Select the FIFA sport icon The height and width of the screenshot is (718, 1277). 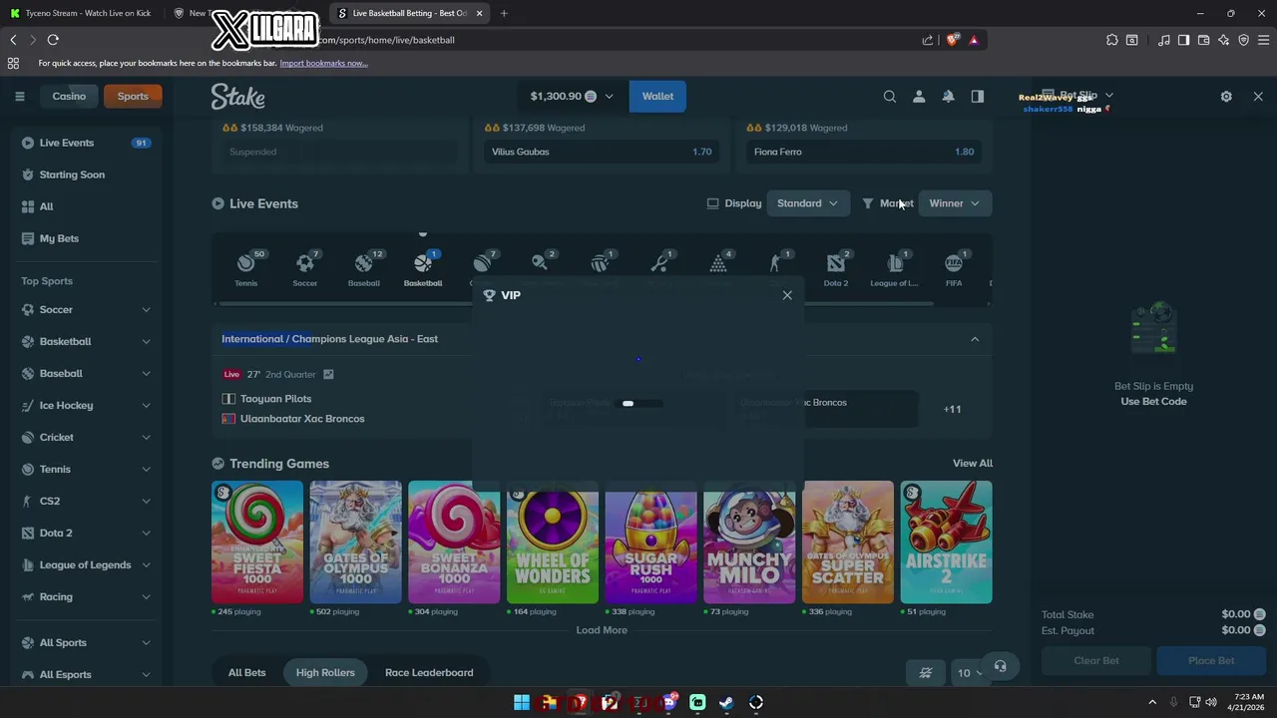[x=954, y=269]
